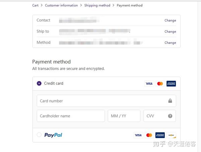Image resolution: width=201 pixels, height=152 pixels.
Task: Change the Ship to address
Action: (170, 31)
